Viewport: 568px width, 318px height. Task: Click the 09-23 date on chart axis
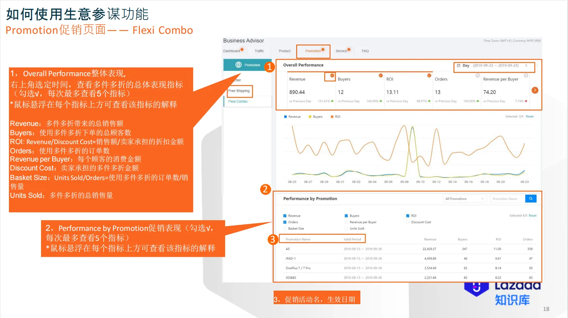(524, 182)
